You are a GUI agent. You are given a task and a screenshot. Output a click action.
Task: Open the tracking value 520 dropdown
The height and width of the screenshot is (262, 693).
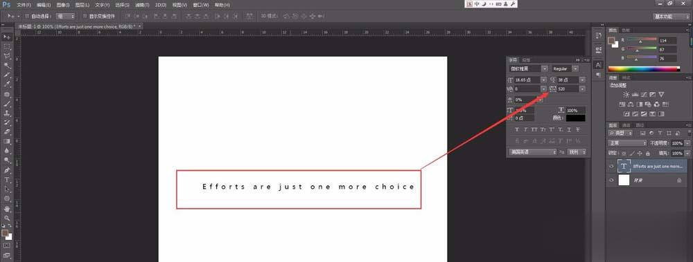(x=583, y=88)
